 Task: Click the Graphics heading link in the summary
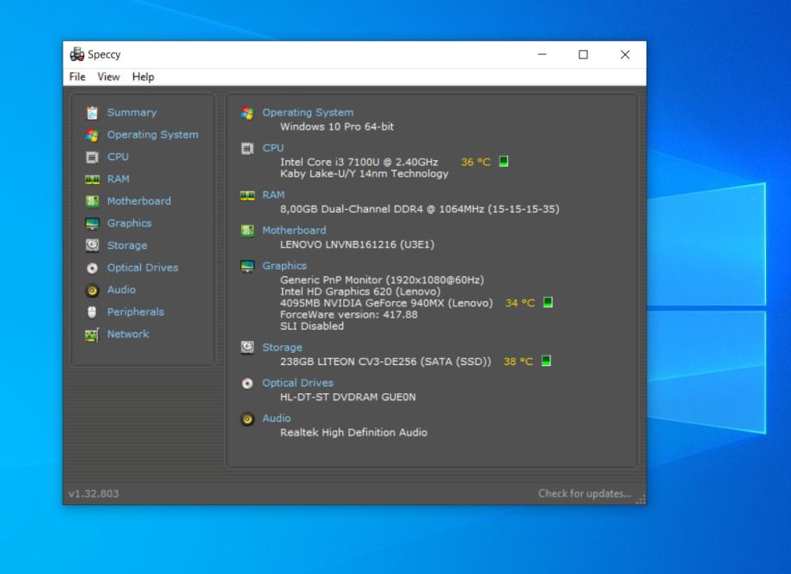click(x=285, y=266)
